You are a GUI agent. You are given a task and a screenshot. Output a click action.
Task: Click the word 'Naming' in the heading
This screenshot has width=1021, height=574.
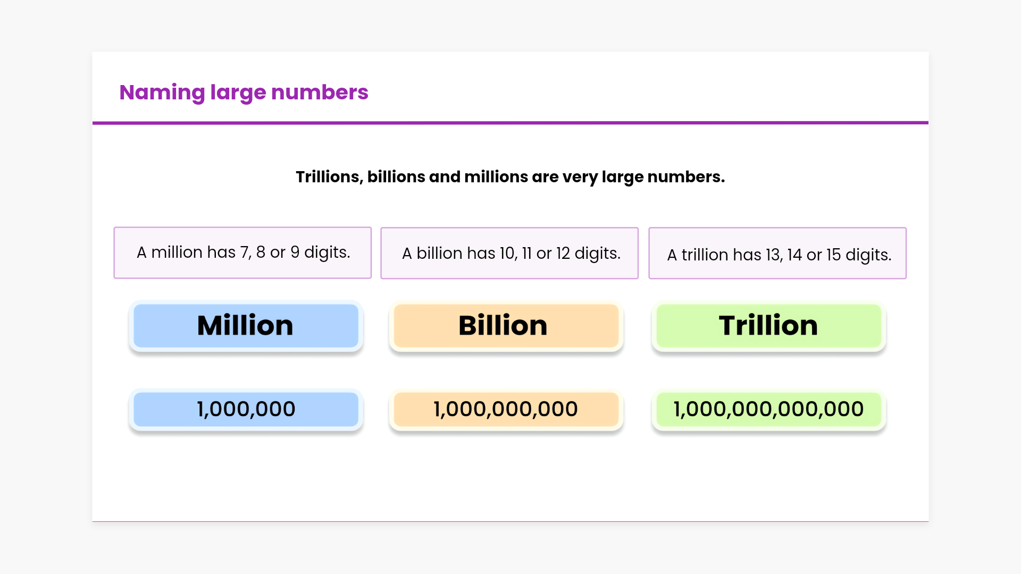point(162,92)
